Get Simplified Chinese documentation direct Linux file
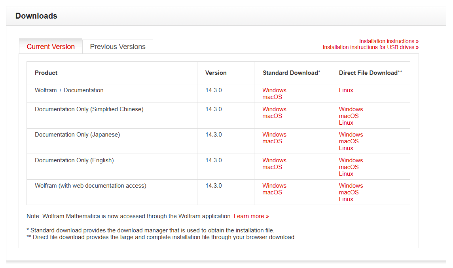 (346, 123)
